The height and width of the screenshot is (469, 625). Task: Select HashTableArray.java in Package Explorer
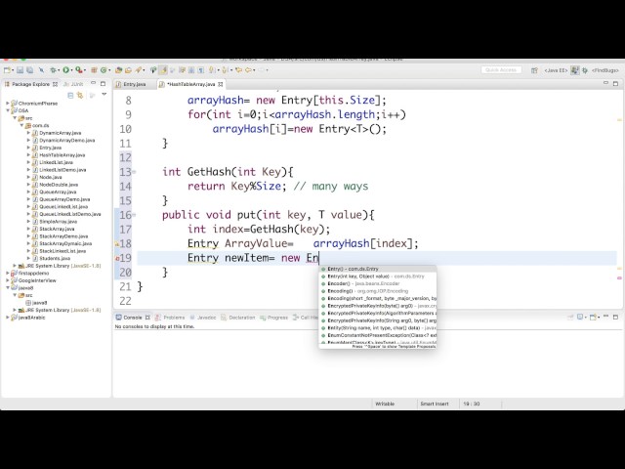tap(62, 154)
